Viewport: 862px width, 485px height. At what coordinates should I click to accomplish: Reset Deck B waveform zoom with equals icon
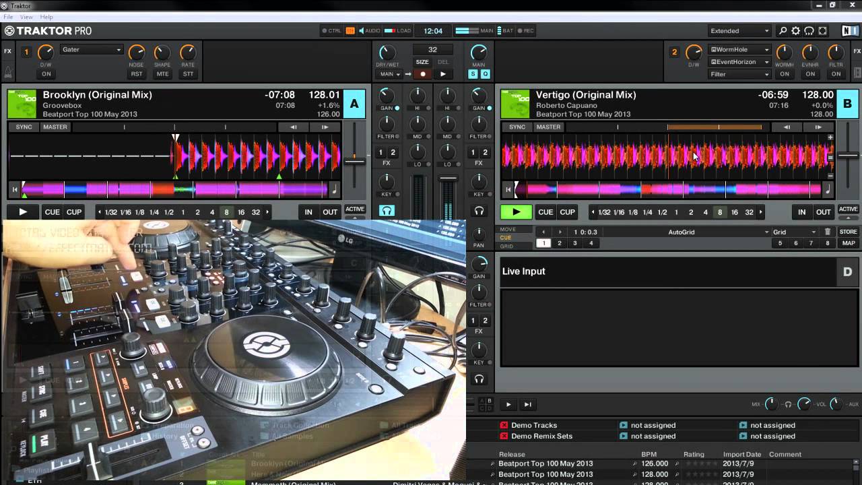pos(830,157)
